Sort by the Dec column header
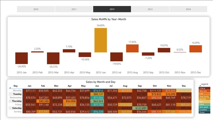213x120 pixels. click(x=184, y=86)
